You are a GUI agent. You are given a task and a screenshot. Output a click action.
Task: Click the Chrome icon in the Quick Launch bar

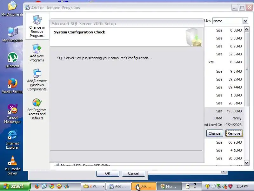[52, 186]
